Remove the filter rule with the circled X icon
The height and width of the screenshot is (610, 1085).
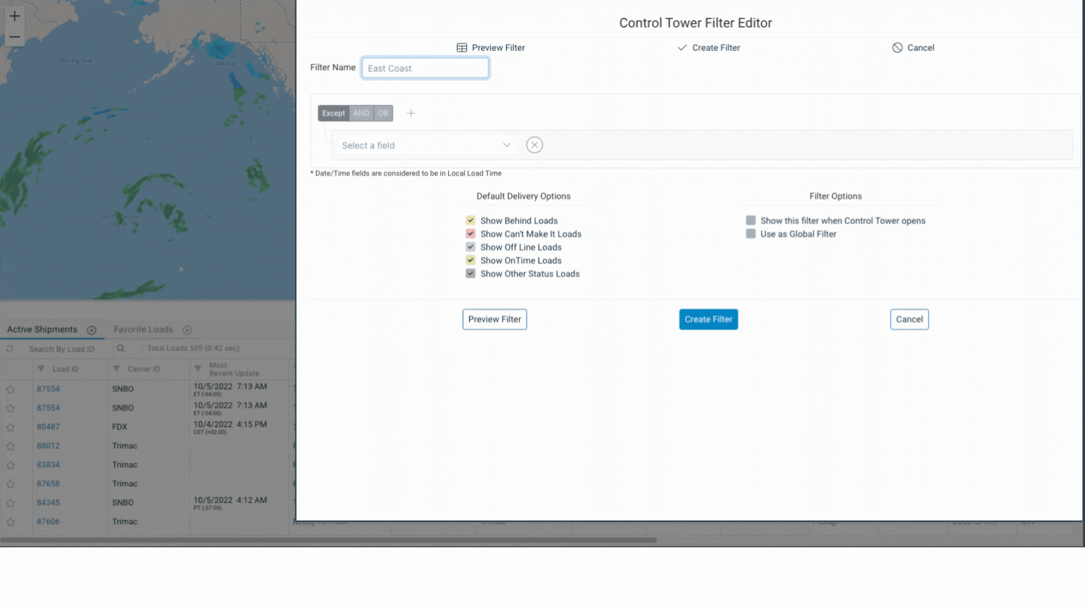[534, 145]
